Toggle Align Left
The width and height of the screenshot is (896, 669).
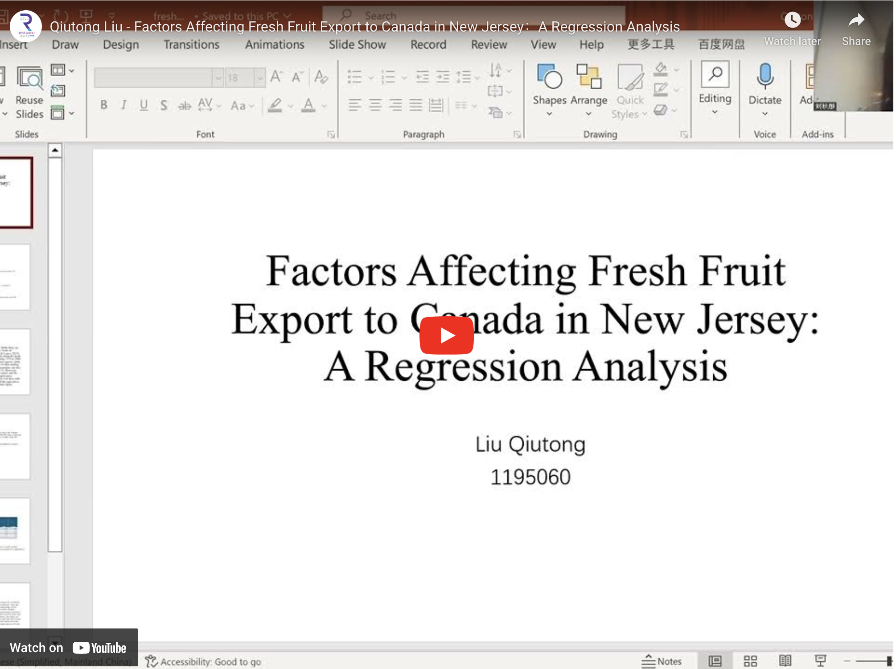tap(355, 105)
